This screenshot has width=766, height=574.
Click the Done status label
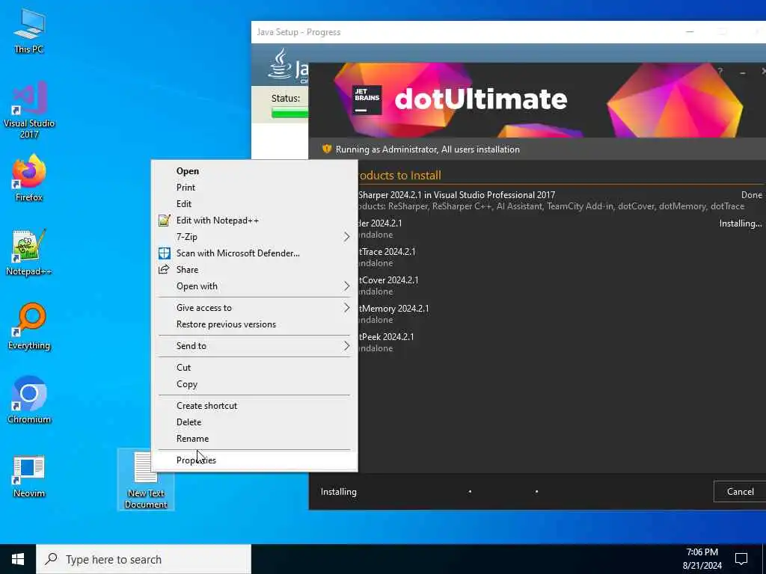[751, 195]
